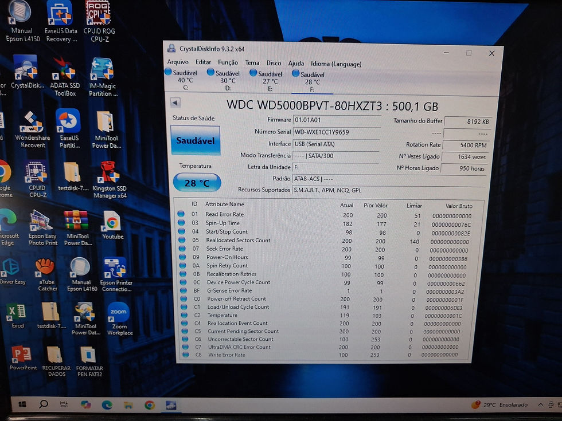Open Manual Epson L4150 desktop shortcut
This screenshot has width=562, height=421.
pos(22,22)
